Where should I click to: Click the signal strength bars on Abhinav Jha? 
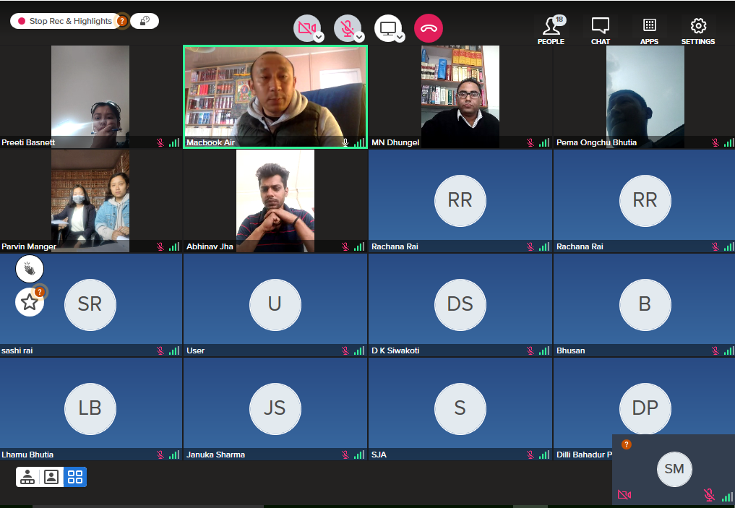[359, 246]
